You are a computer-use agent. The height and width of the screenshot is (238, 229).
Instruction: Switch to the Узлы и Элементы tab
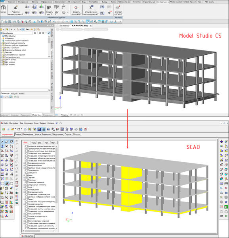point(42,134)
